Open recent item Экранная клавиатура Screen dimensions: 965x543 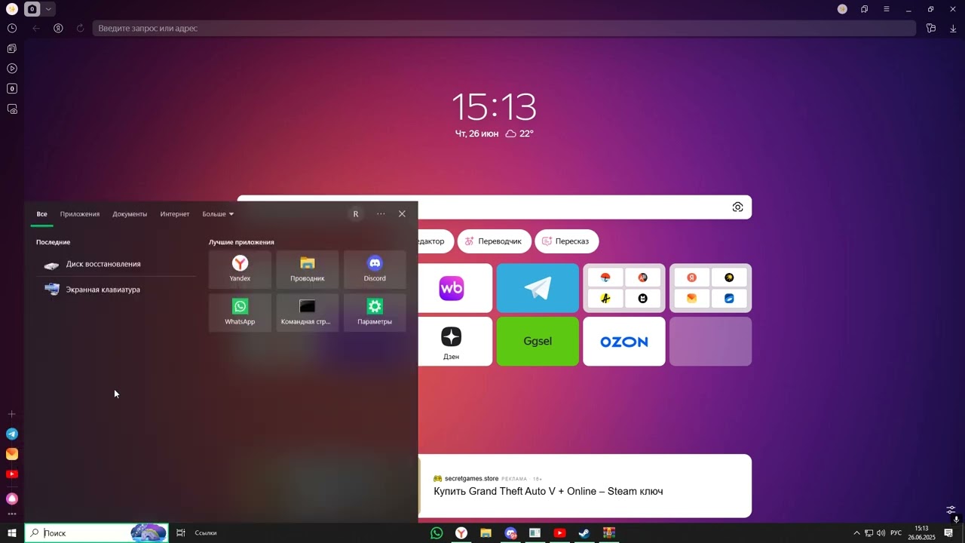116,290
